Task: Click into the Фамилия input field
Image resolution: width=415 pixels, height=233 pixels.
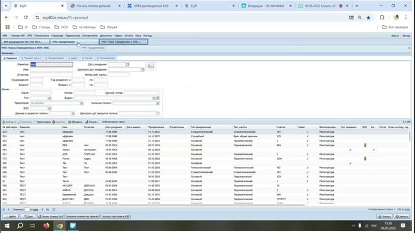Action: click(x=51, y=65)
